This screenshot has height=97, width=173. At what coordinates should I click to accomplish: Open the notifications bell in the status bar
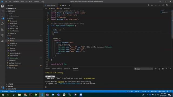pyautogui.click(x=171, y=91)
